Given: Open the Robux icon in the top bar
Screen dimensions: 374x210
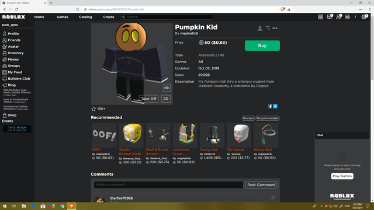Looking at the screenshot, I should [x=348, y=17].
